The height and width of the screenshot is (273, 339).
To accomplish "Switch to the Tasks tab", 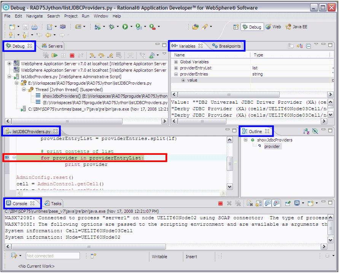I will tap(53, 204).
